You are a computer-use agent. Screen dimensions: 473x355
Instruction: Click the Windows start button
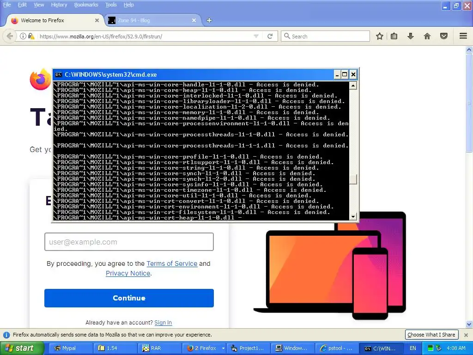coord(22,348)
